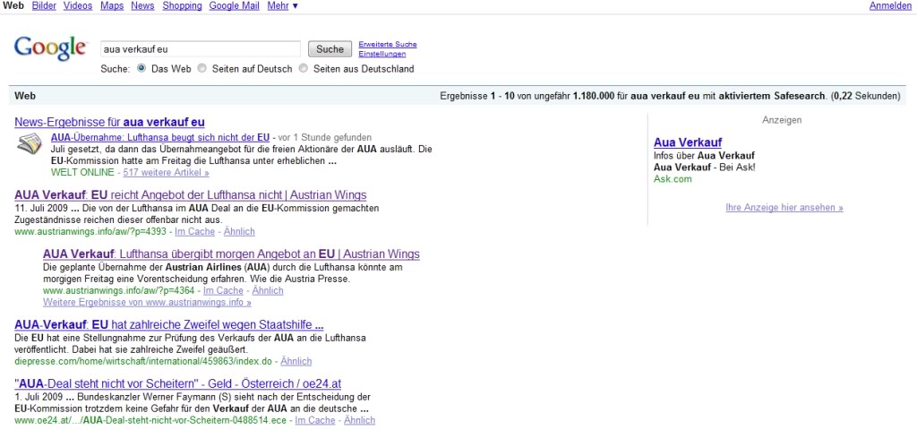Open 'Im Cache' for austrianwings p=4393 result
Image resolution: width=917 pixels, height=430 pixels.
194,232
